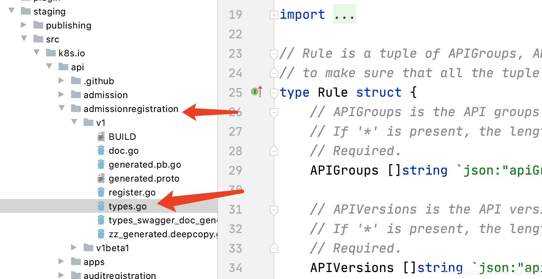Image resolution: width=542 pixels, height=279 pixels.
Task: Click the apps folder icon
Action: [x=76, y=261]
